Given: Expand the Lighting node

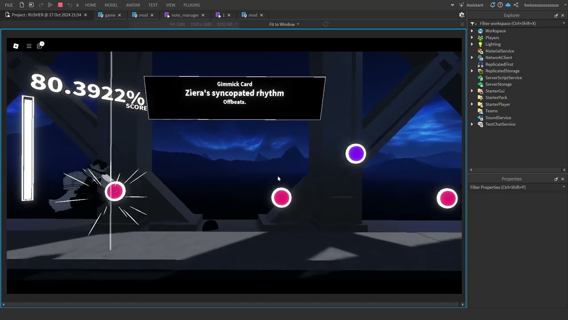Looking at the screenshot, I should coord(472,44).
